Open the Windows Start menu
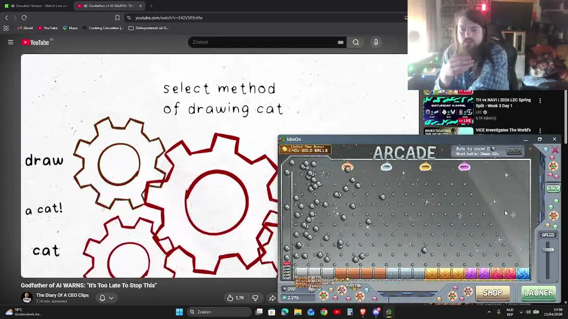 point(179,312)
